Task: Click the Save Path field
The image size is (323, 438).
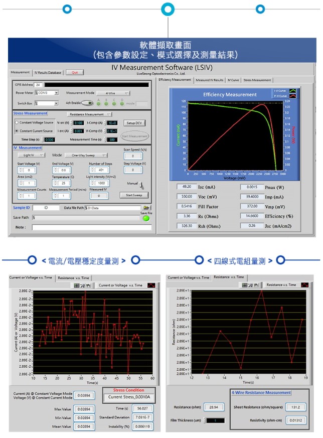Action: [x=86, y=218]
